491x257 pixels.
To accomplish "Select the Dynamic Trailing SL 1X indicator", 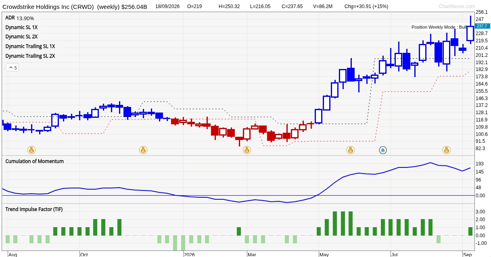I will [30, 46].
